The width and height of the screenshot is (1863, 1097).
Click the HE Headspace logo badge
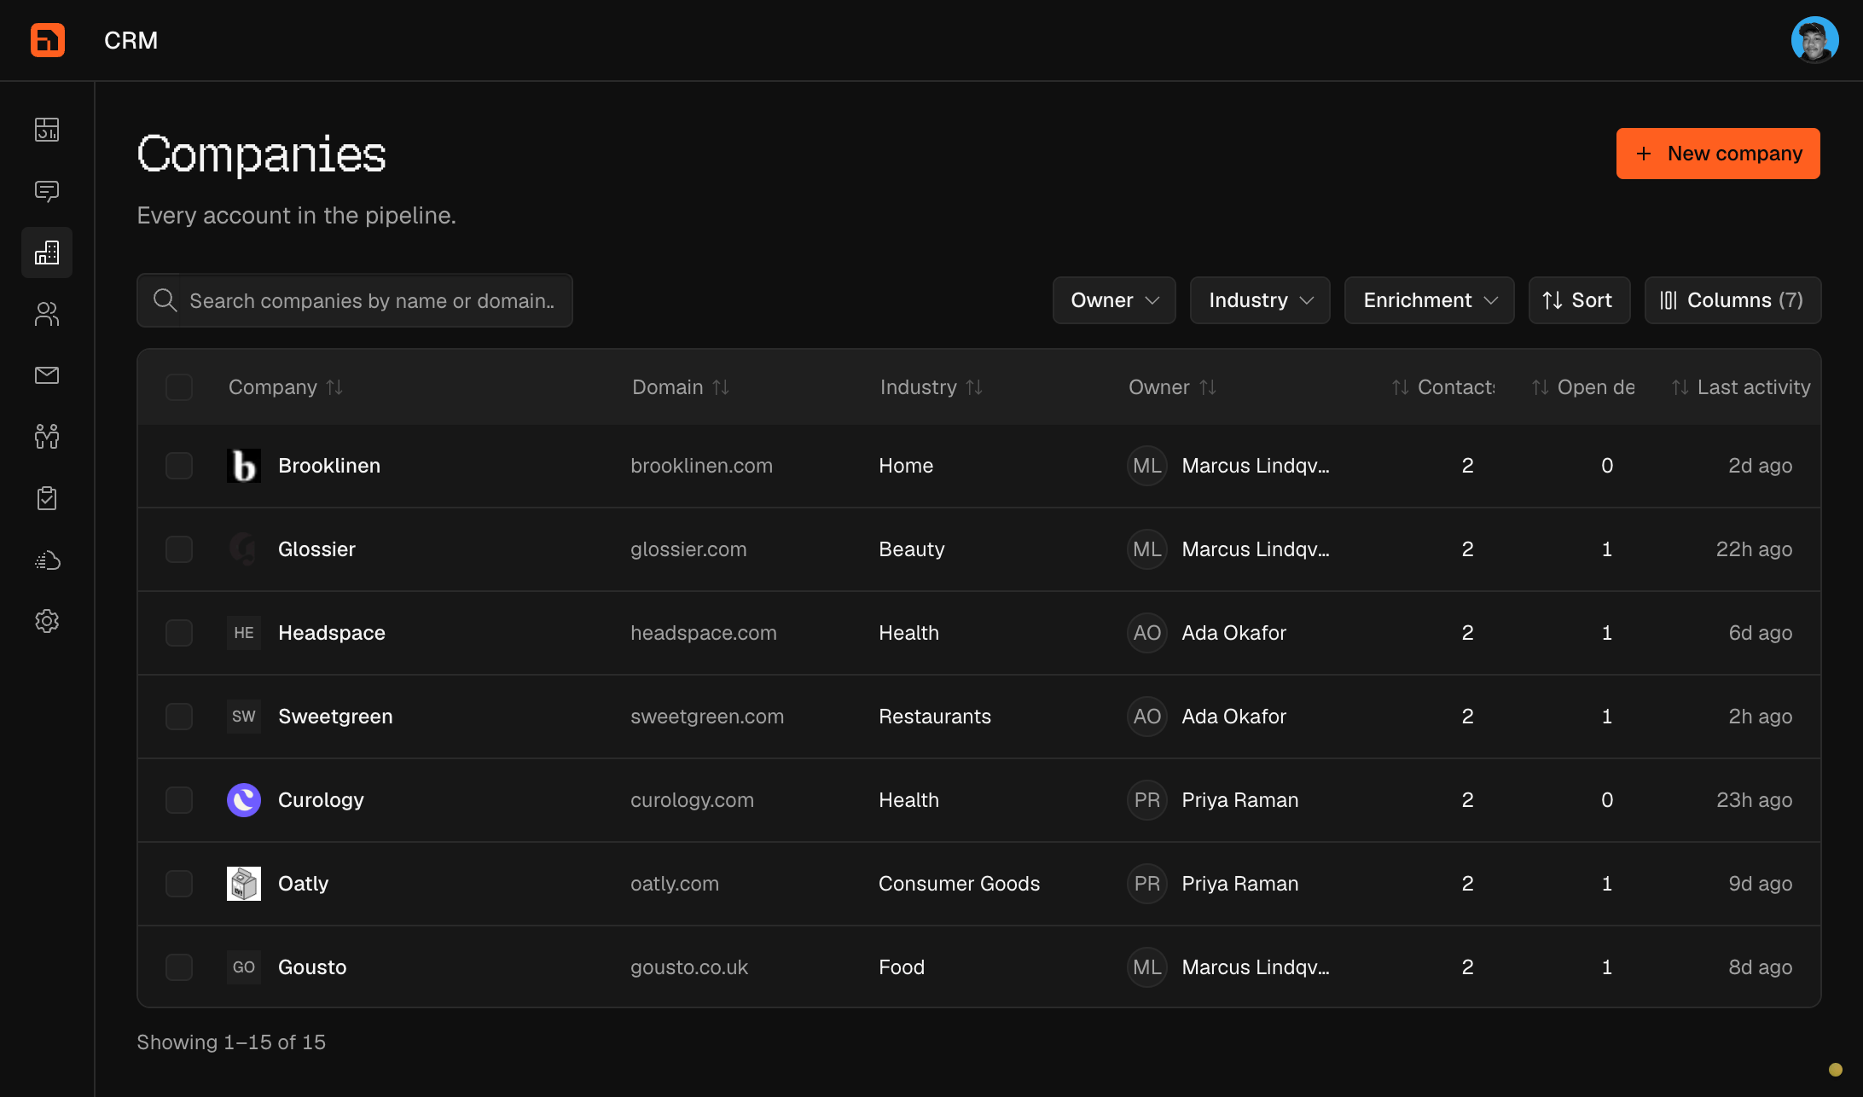tap(244, 633)
